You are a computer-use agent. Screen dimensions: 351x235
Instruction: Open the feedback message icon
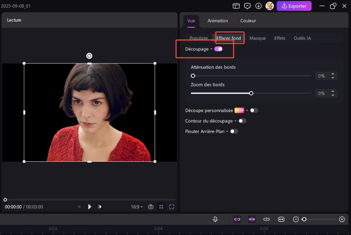coord(247,6)
